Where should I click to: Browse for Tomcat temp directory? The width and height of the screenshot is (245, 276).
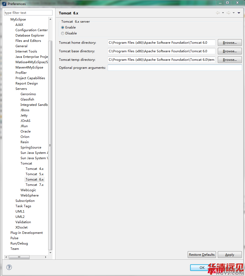point(230,60)
